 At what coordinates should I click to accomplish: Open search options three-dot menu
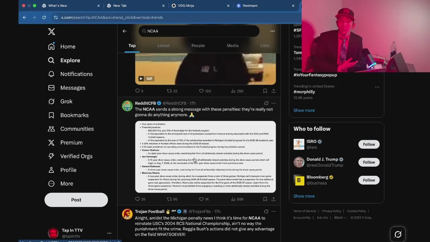pyautogui.click(x=272, y=31)
